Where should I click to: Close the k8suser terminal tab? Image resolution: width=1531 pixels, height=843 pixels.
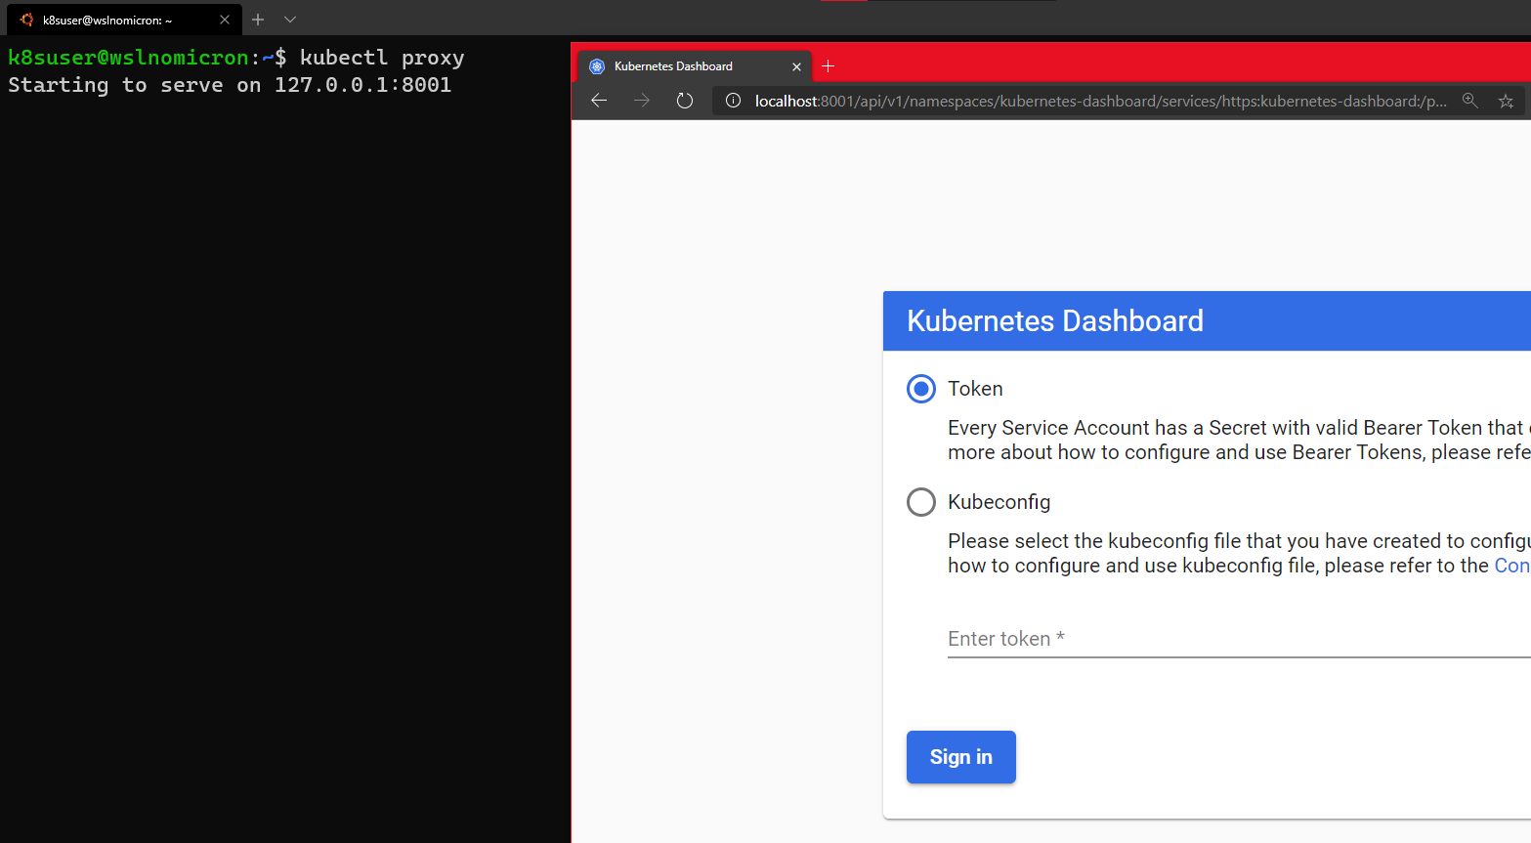pyautogui.click(x=225, y=20)
